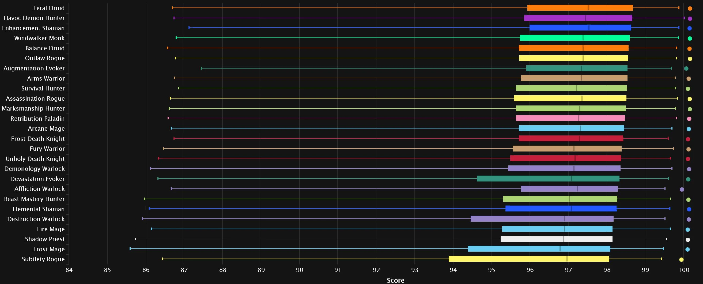Select the Unholy Death Knight label
703x284 pixels.
pyautogui.click(x=35, y=159)
